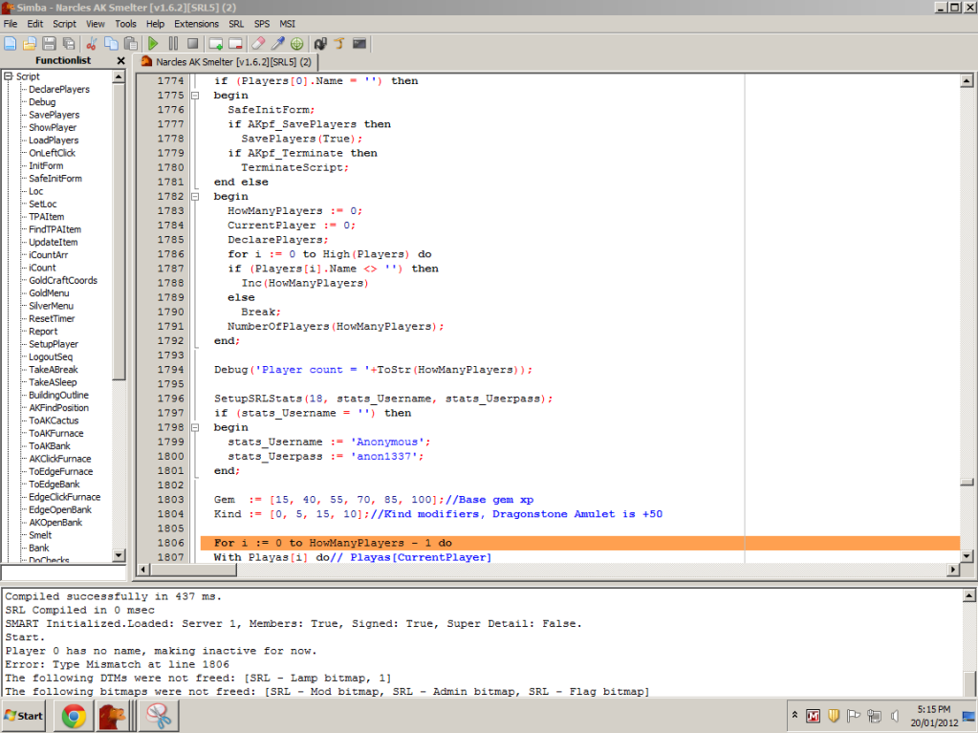Click the function list search field
This screenshot has height=733, width=978.
63,571
